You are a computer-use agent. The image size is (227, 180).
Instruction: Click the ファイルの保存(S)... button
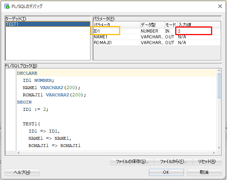point(132,162)
